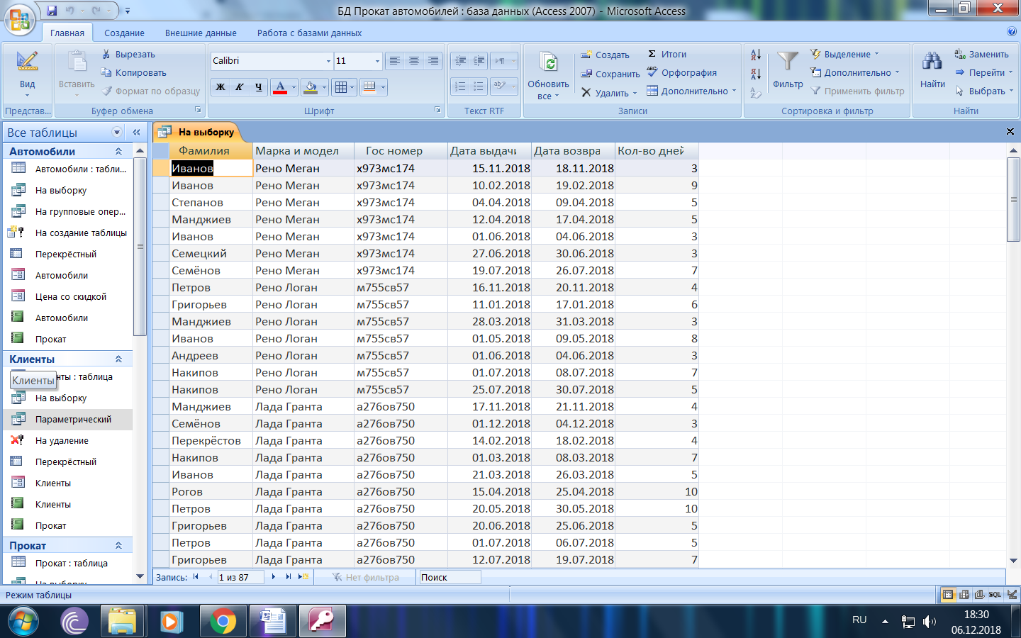Open the Calibri font name combo box
This screenshot has width=1021, height=638.
click(272, 61)
